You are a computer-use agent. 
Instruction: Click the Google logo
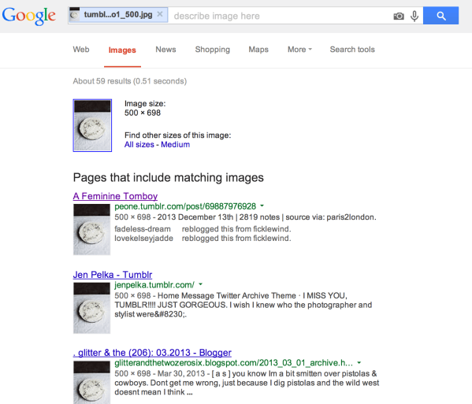point(29,16)
